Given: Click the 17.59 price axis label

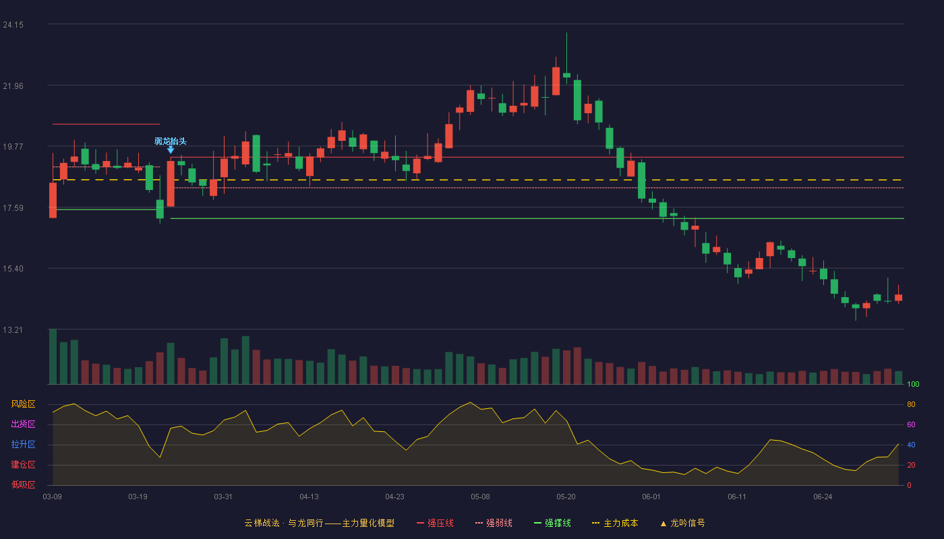Looking at the screenshot, I should (x=13, y=208).
